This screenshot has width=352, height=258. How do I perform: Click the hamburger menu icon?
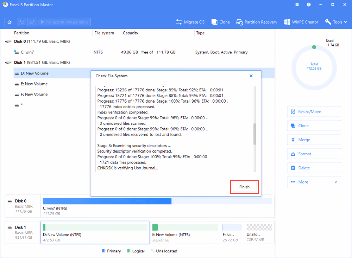click(296, 5)
